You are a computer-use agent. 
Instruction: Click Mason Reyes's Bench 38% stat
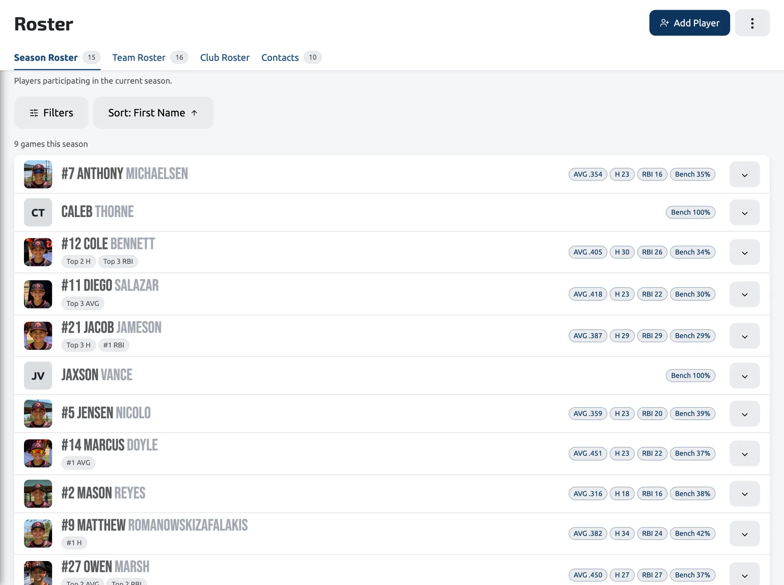coord(692,494)
